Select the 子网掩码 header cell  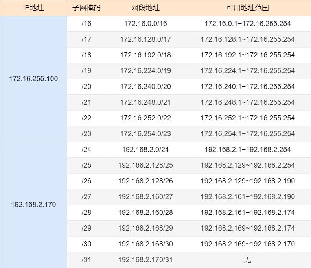click(x=86, y=8)
